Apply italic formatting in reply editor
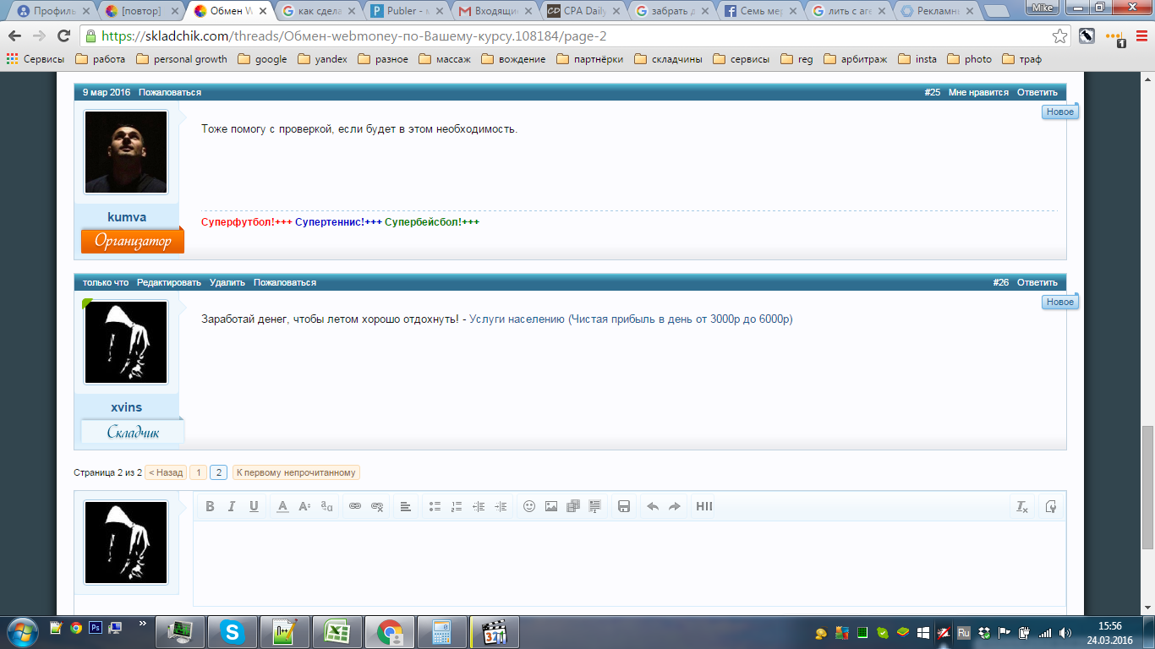Viewport: 1155px width, 649px height. 232,506
